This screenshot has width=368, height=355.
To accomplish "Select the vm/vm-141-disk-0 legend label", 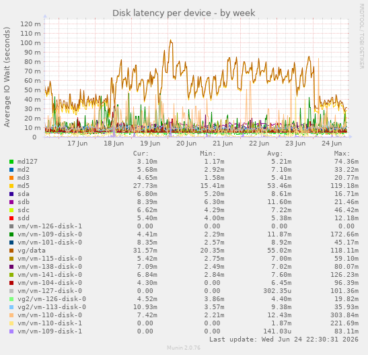I will click(50, 275).
